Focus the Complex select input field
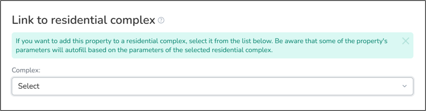The height and width of the screenshot is (111, 426). (213, 86)
